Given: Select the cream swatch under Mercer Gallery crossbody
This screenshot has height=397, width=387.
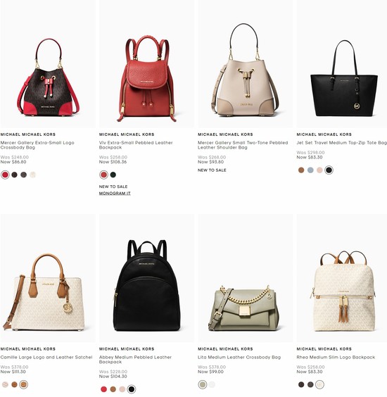Looking at the screenshot, I should tap(33, 175).
